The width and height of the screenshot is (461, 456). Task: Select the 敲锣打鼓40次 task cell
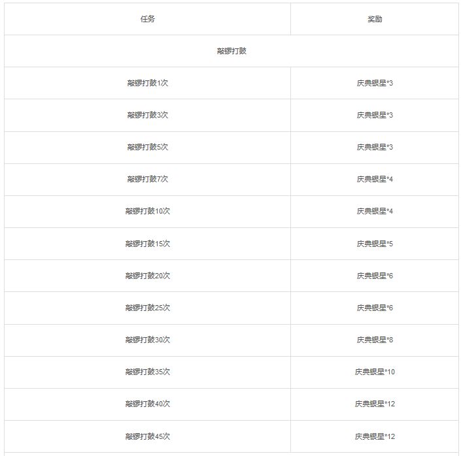[x=148, y=404]
